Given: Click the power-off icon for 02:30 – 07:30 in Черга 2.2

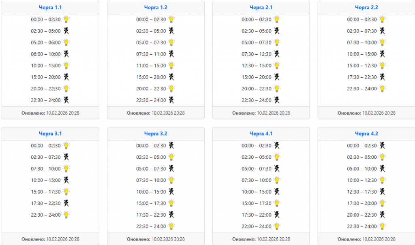Looking at the screenshot, I should click(382, 31).
